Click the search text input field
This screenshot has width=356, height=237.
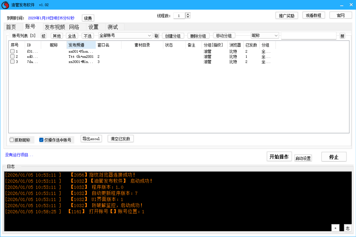tap(308, 36)
